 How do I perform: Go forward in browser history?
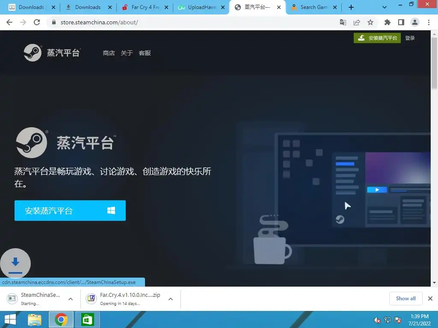[23, 22]
